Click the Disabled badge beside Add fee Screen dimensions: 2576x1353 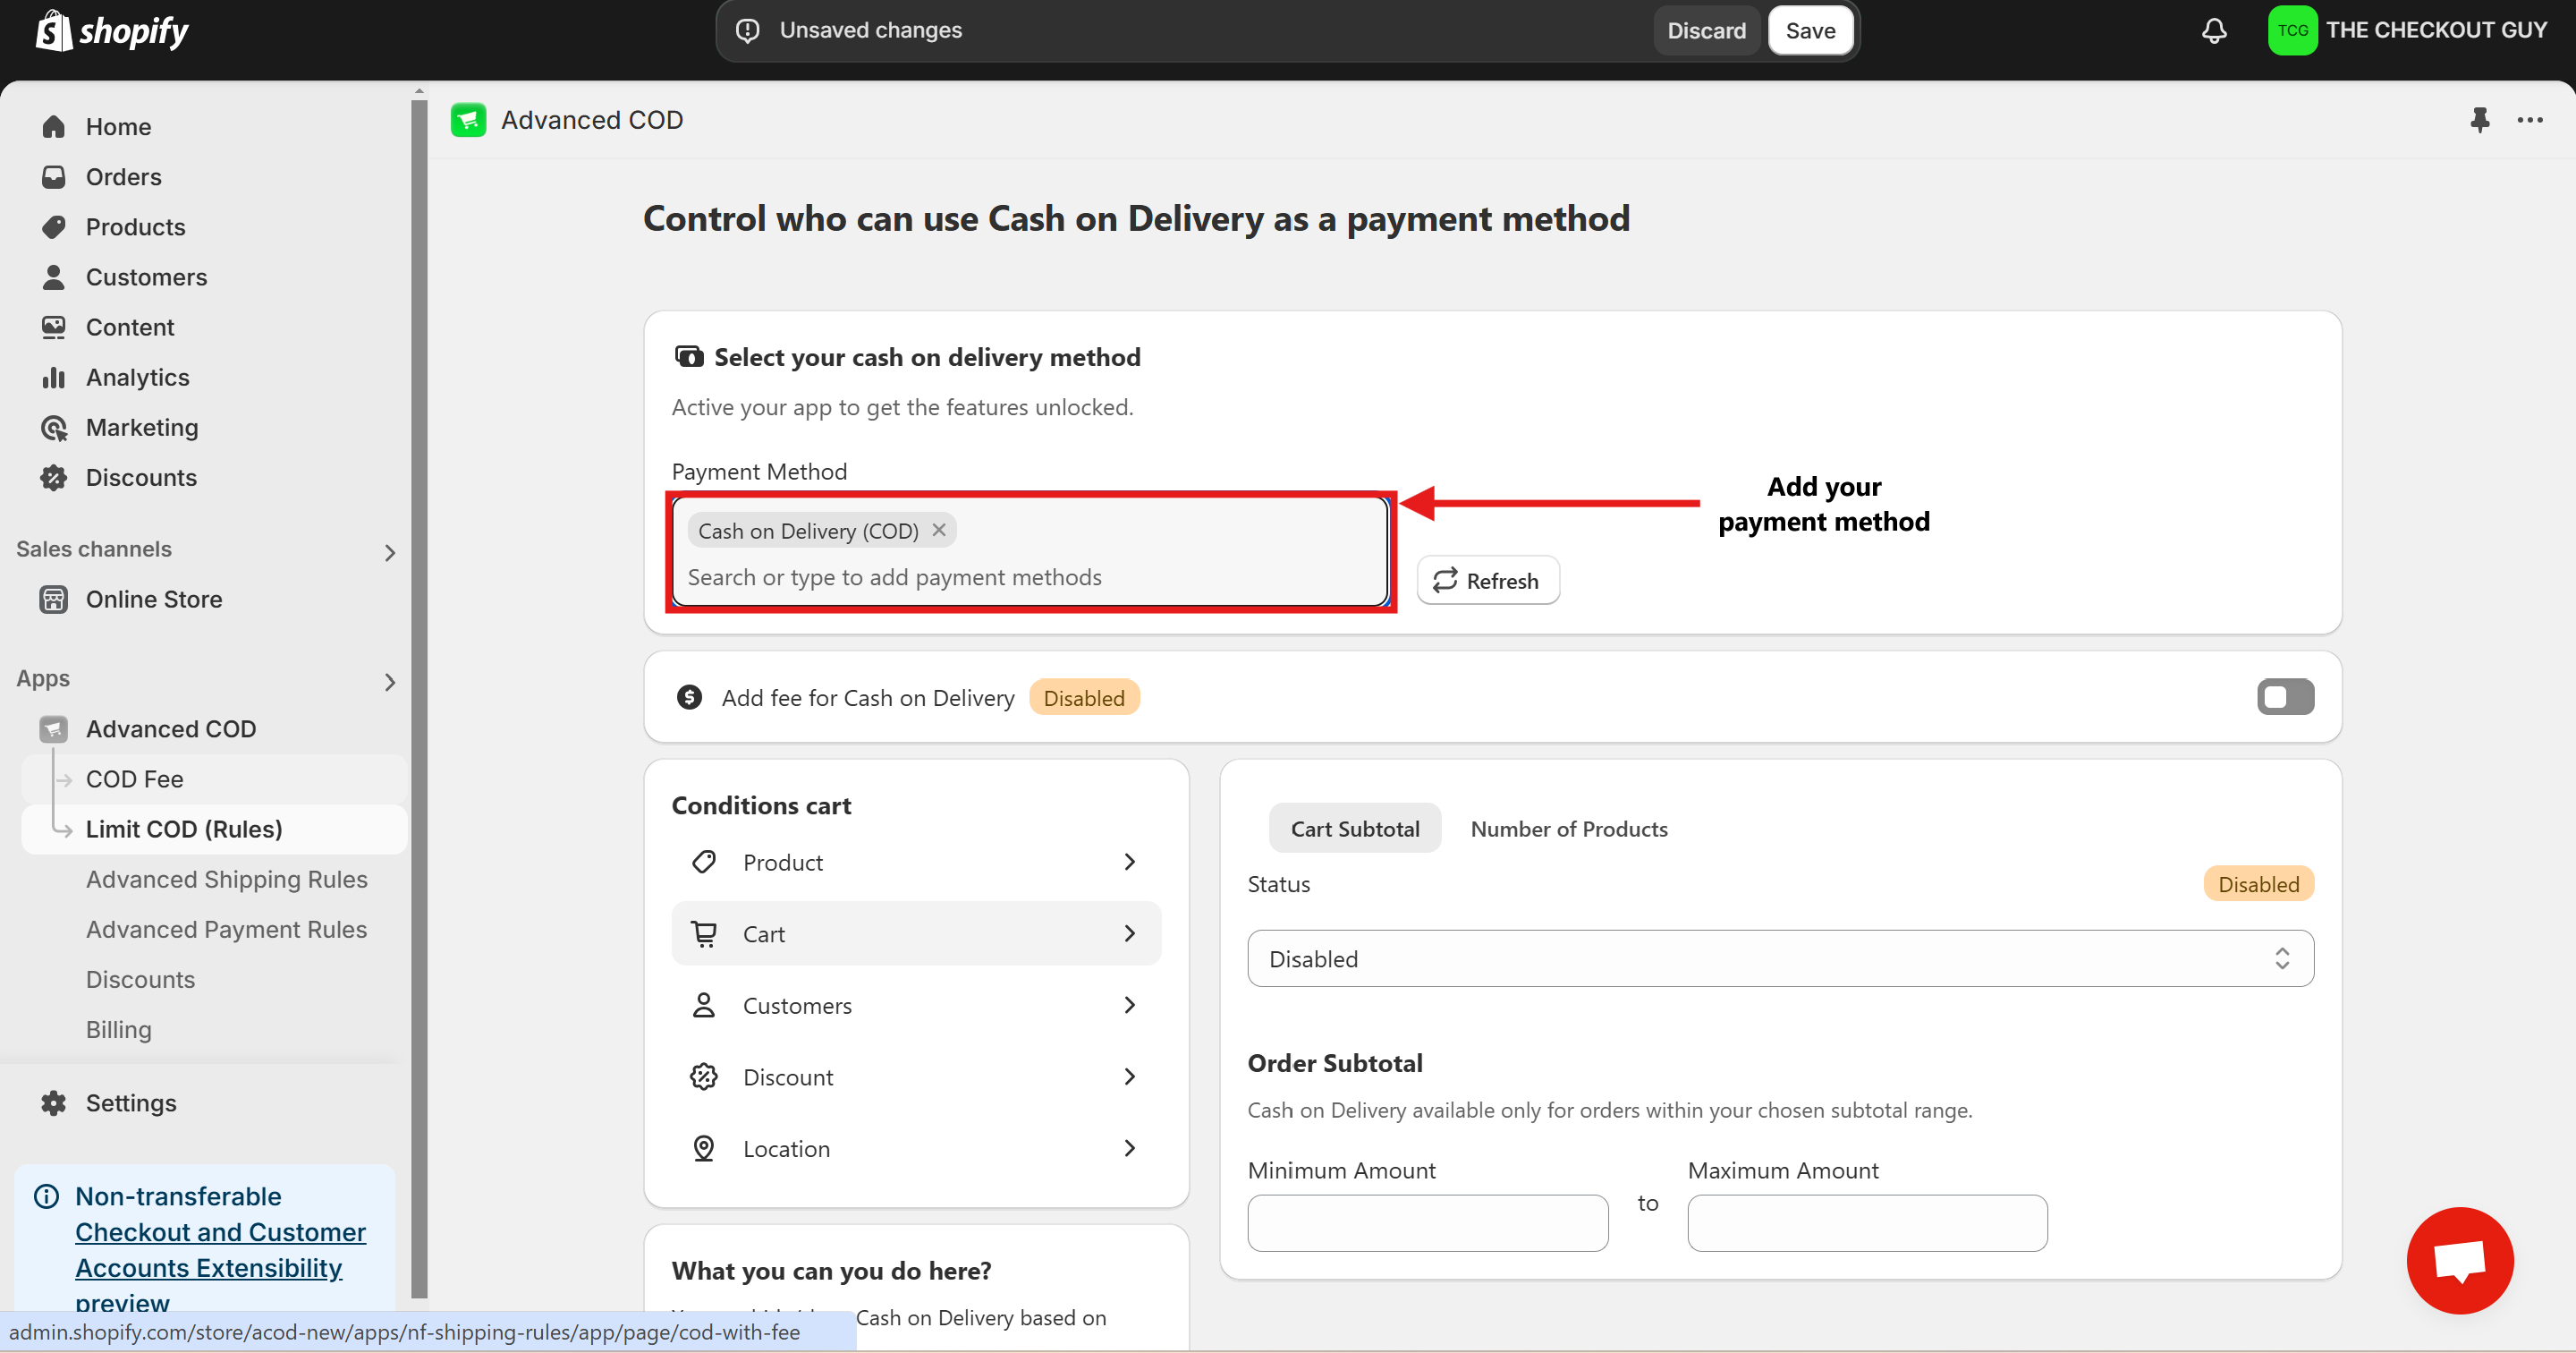(x=1084, y=697)
